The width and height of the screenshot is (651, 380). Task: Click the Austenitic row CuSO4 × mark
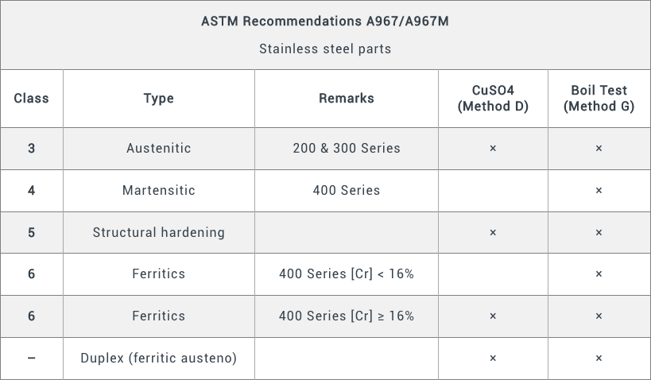click(493, 149)
